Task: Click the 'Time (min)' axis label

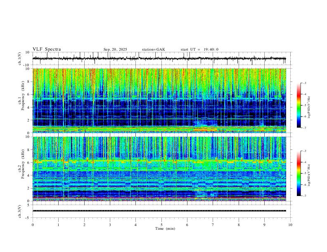Action: (x=165, y=229)
